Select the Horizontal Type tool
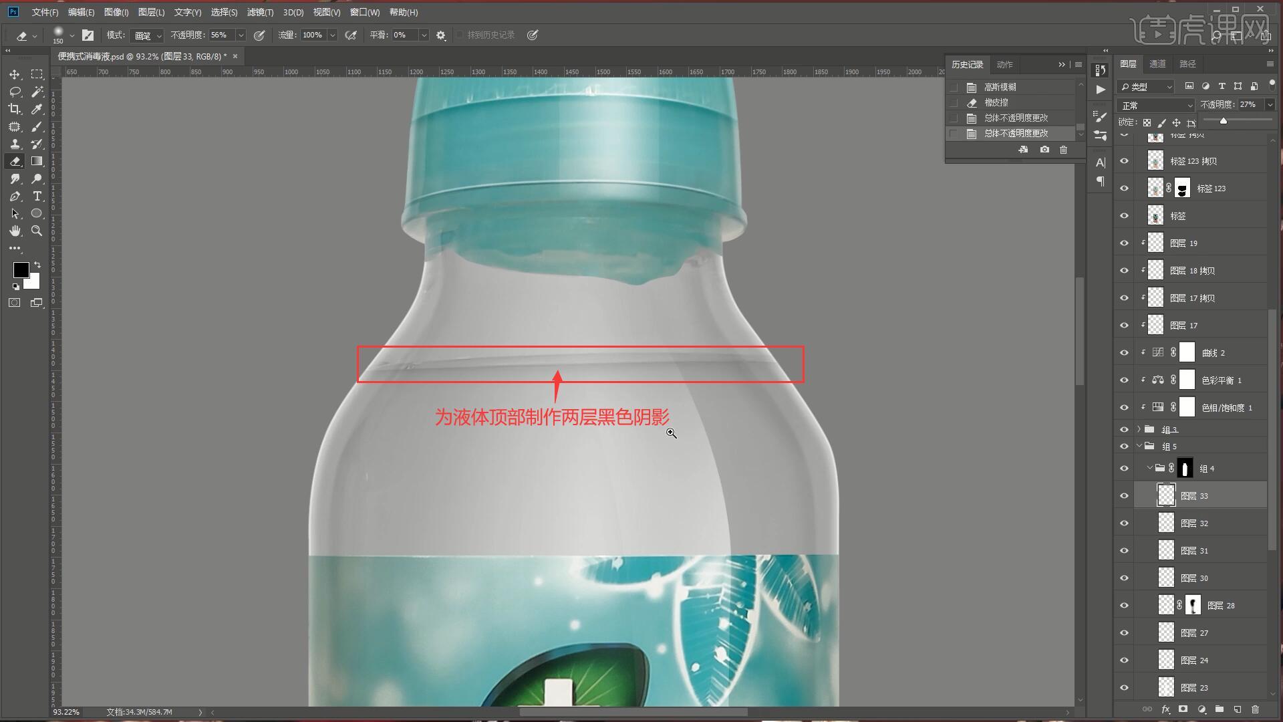Viewport: 1283px width, 722px height. point(37,196)
